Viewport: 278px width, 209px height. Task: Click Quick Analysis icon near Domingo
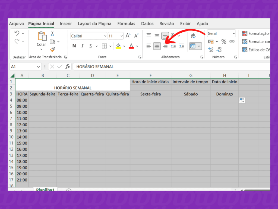pos(242,100)
